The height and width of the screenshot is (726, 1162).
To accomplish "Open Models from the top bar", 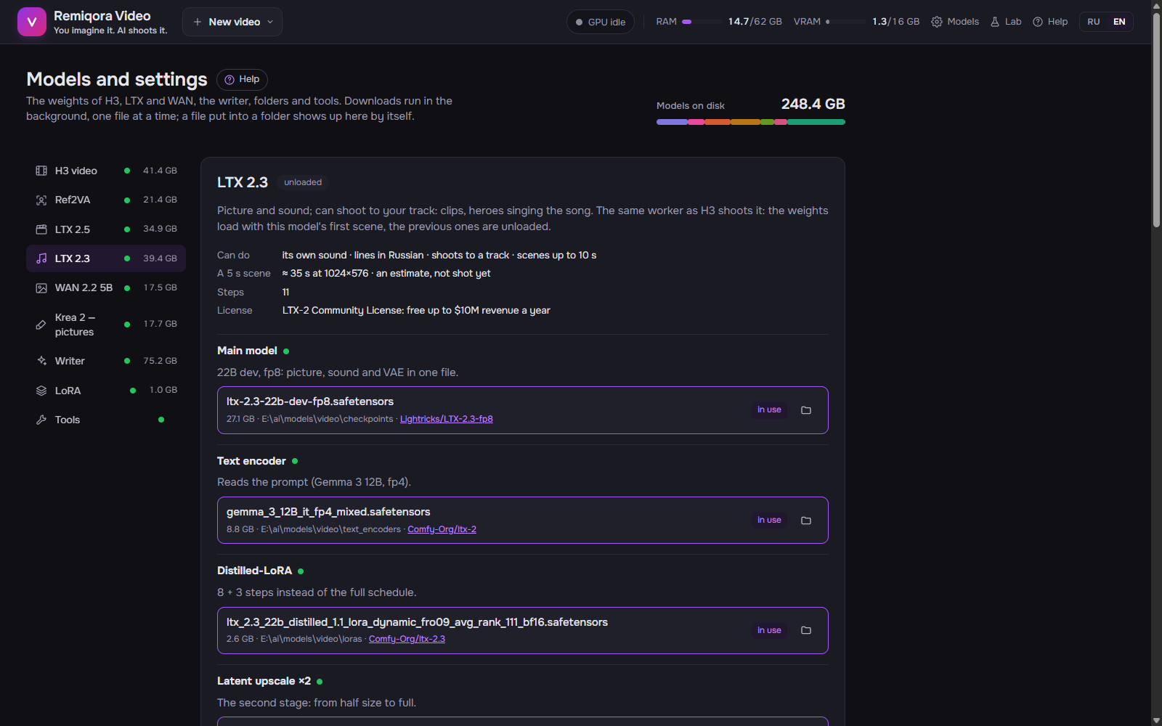I will [x=955, y=22].
